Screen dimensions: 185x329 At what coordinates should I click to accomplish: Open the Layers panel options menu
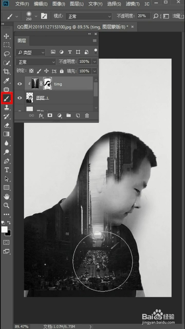click(x=95, y=41)
